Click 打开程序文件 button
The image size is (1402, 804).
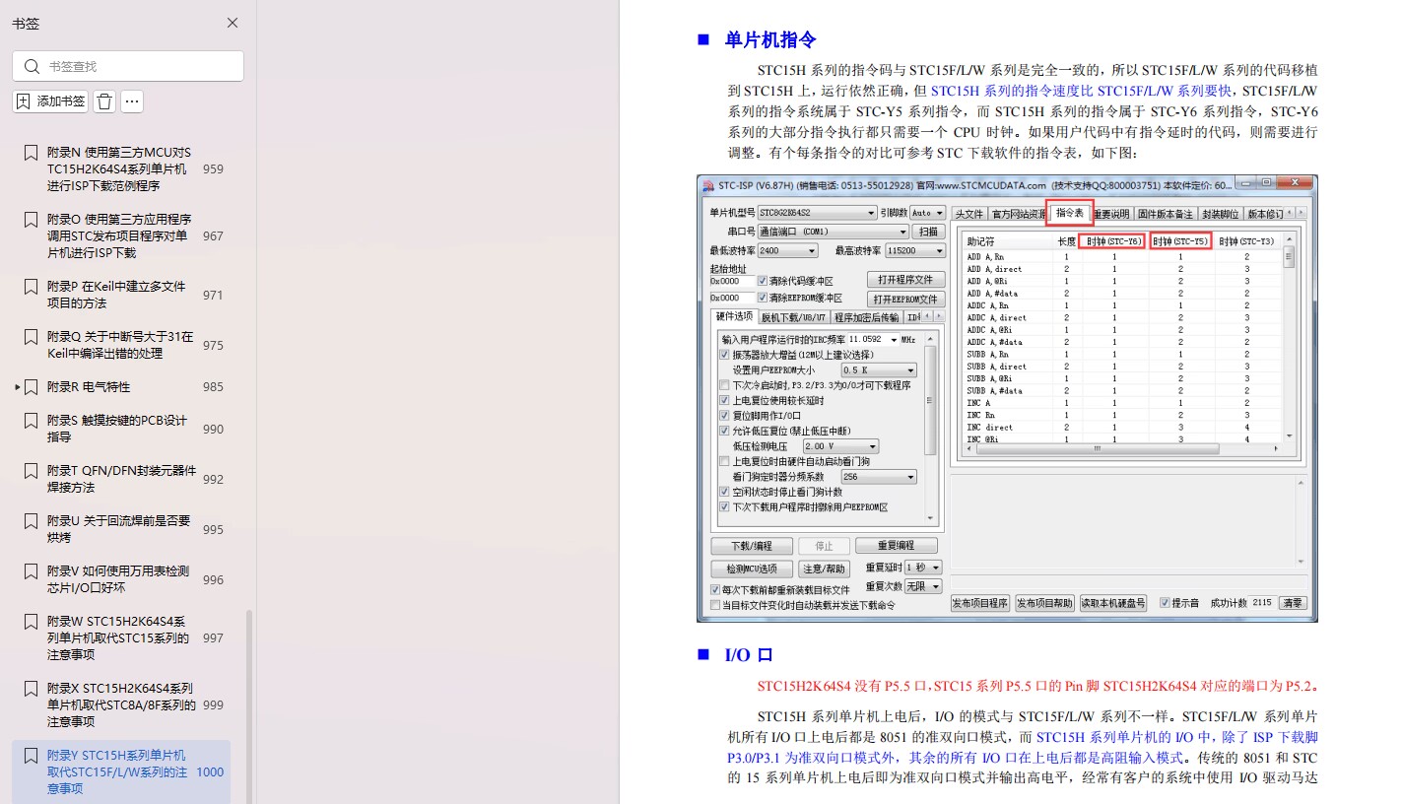click(x=905, y=280)
